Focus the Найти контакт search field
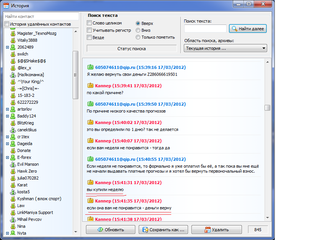Screen dimensions: 313x240 [41, 16]
